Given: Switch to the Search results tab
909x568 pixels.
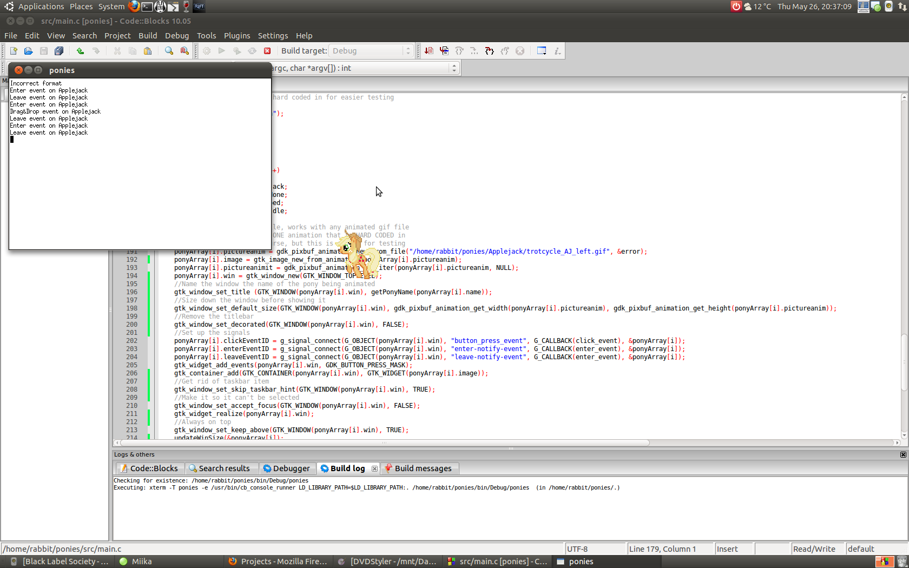Looking at the screenshot, I should click(222, 468).
